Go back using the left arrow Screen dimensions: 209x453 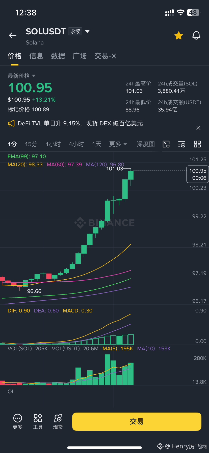[x=13, y=36]
